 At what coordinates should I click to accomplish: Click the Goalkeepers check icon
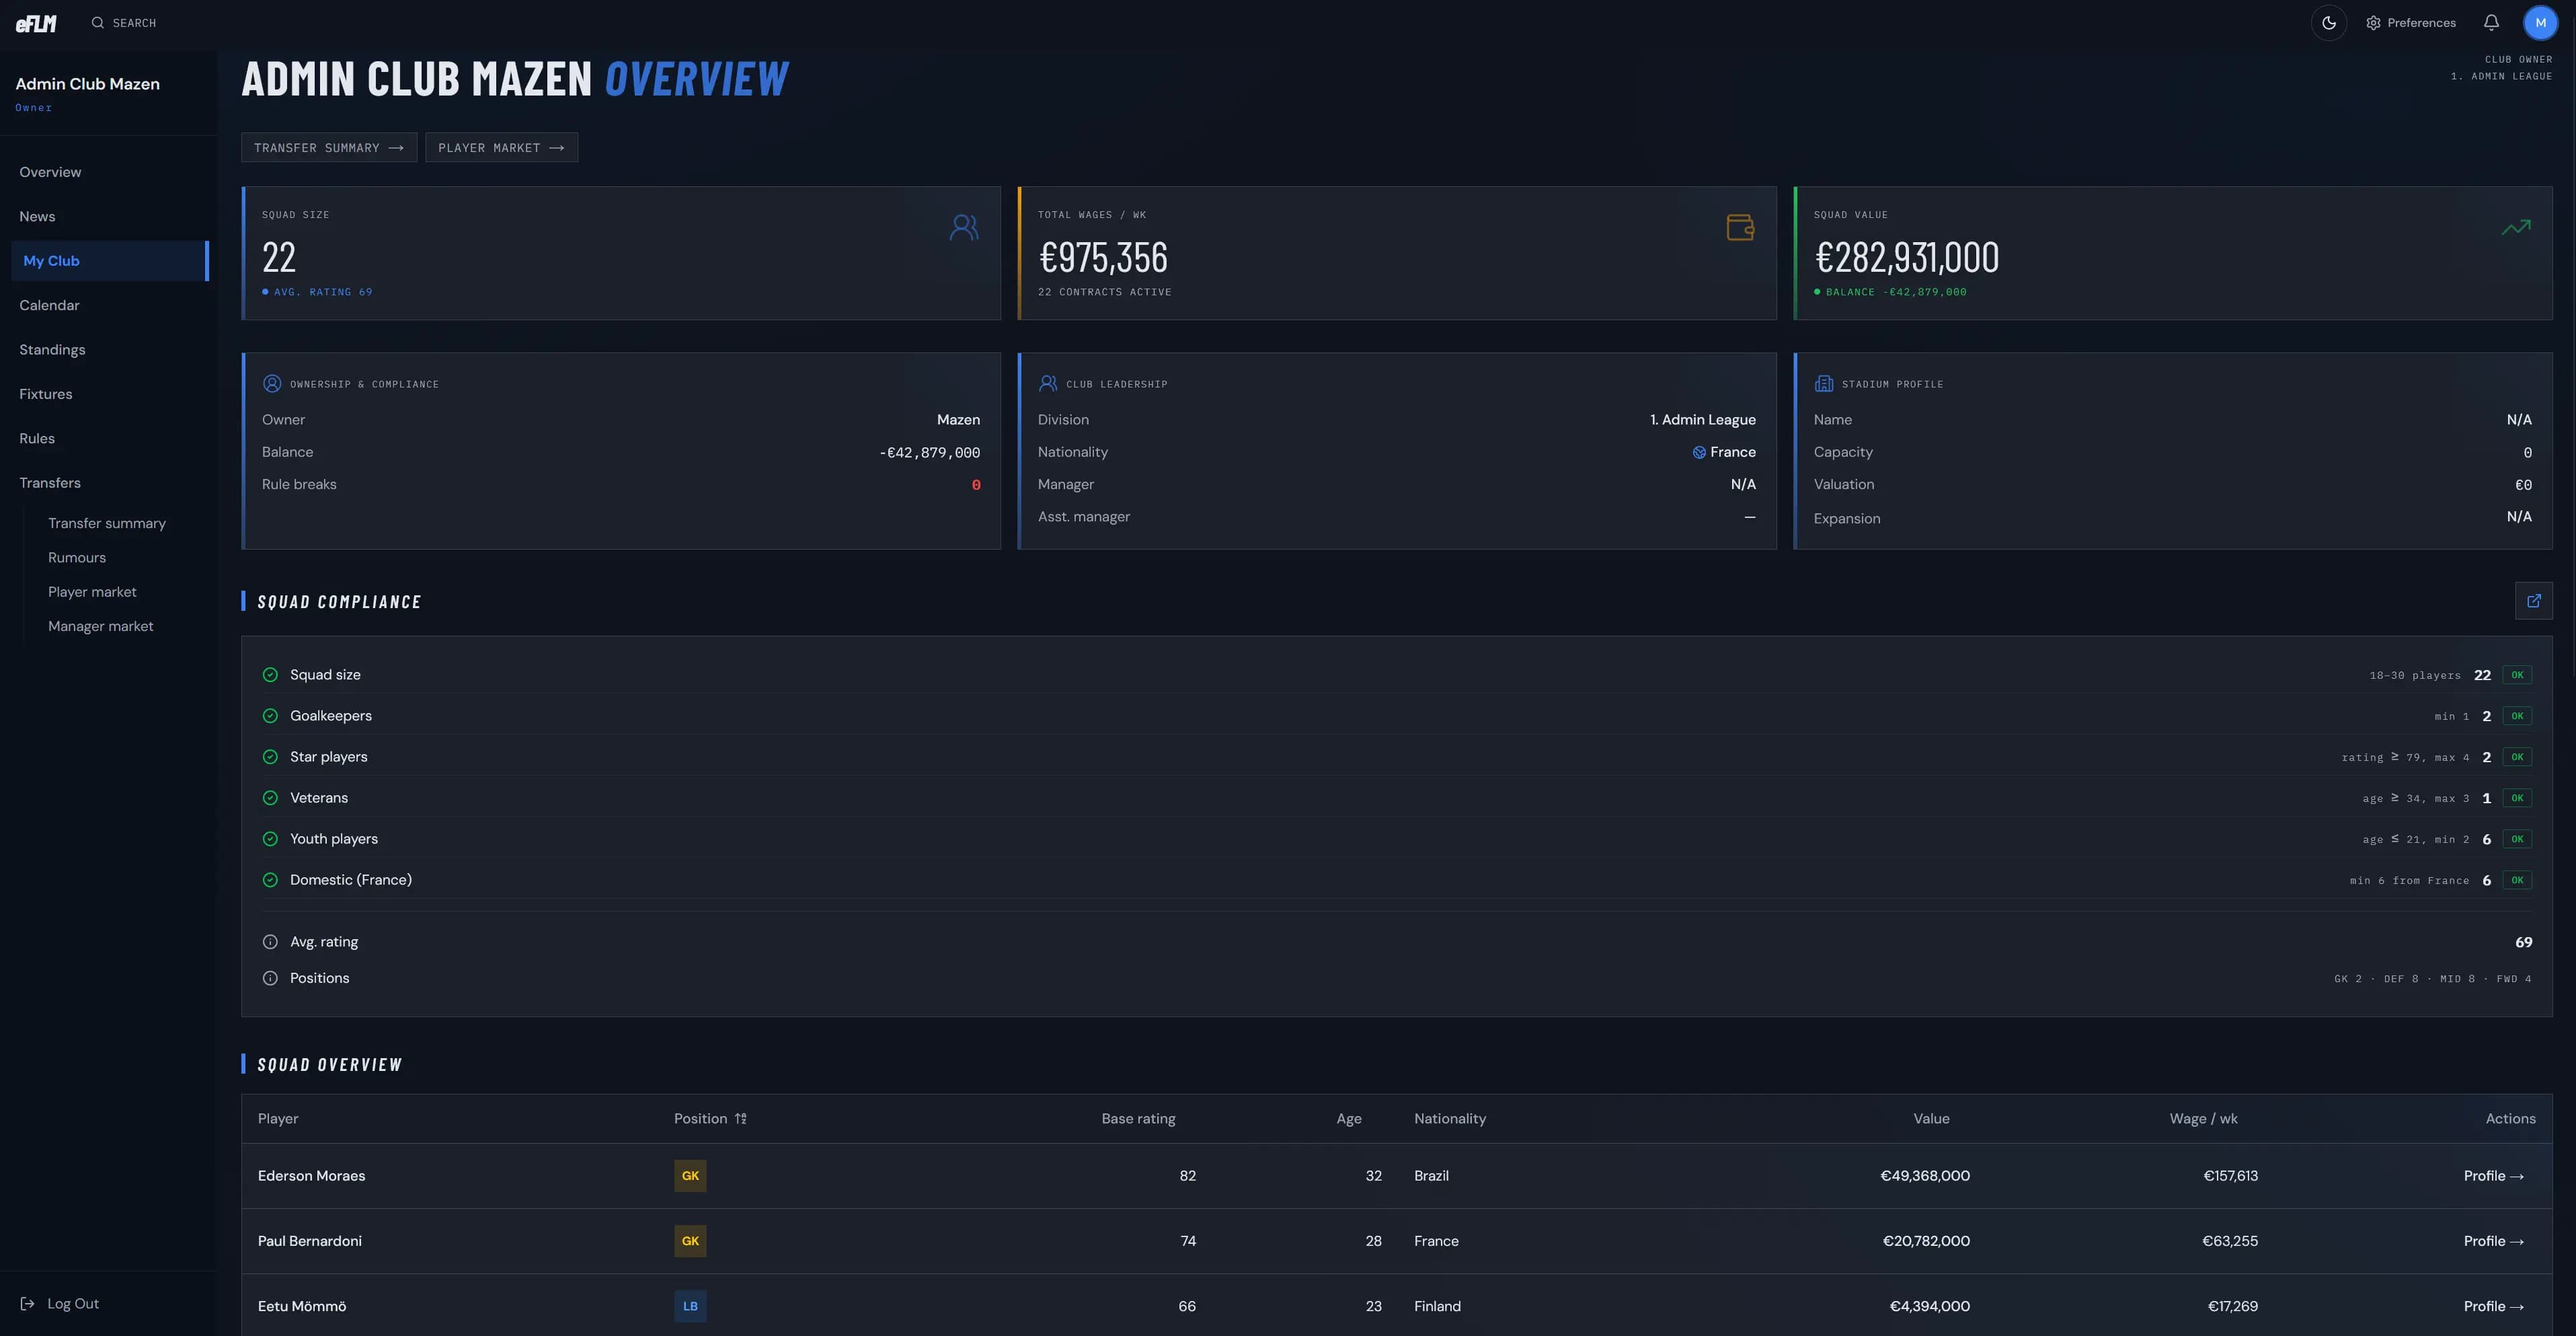pos(270,716)
